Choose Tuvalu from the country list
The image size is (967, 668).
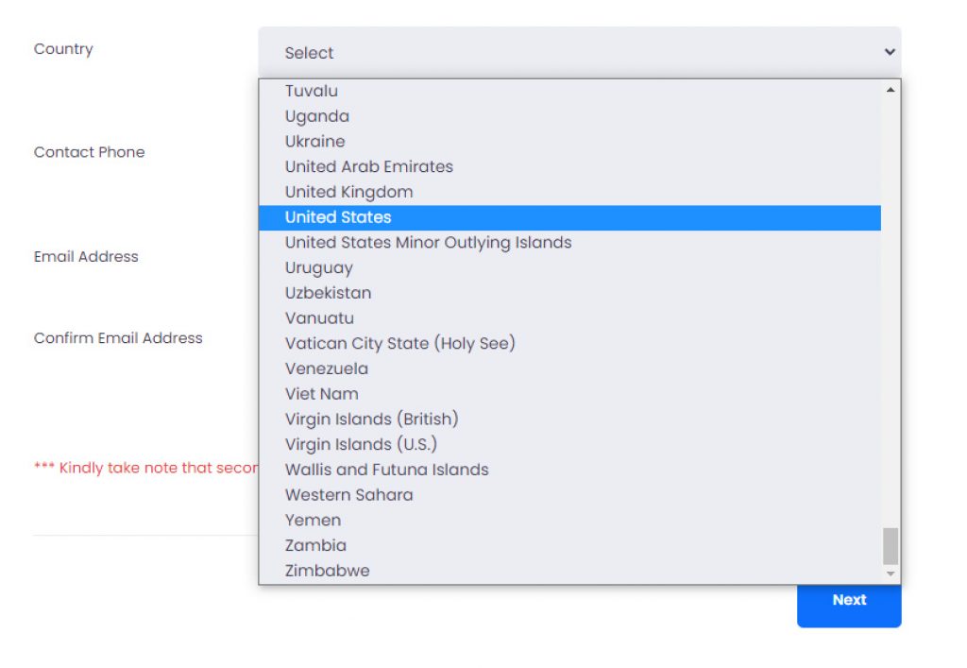[312, 91]
